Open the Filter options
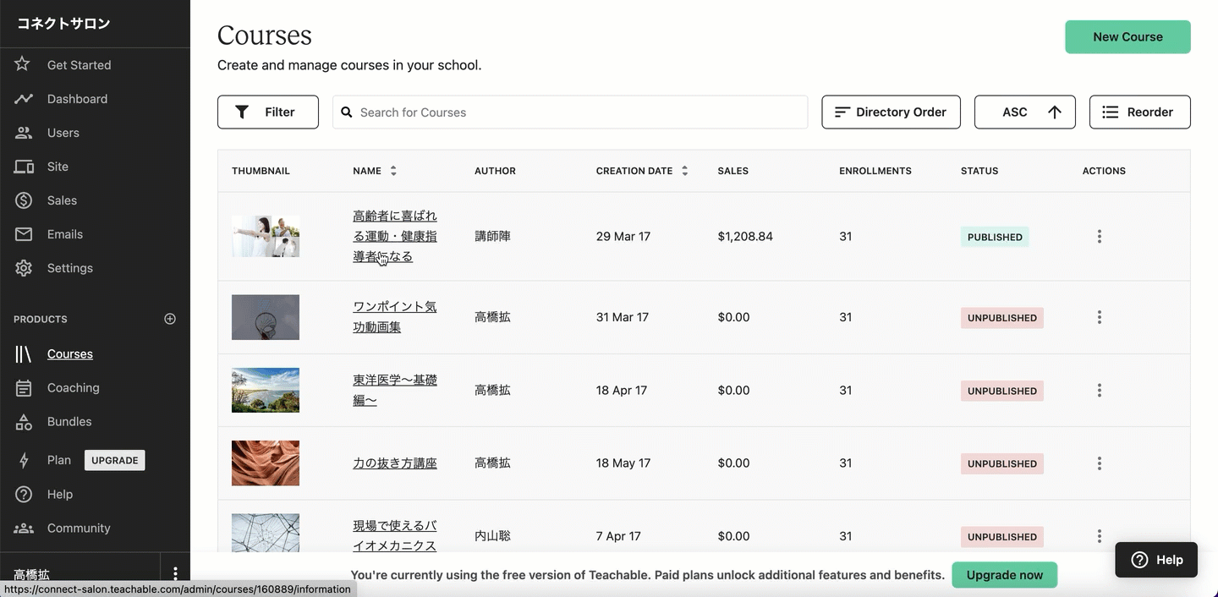The height and width of the screenshot is (597, 1218). [267, 112]
